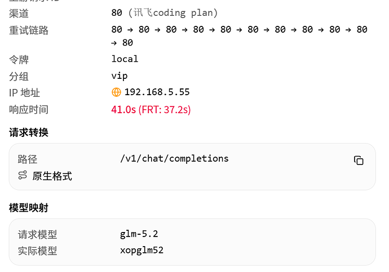This screenshot has height=272, width=389.
Task: Click the group value vip
Action: pos(120,76)
